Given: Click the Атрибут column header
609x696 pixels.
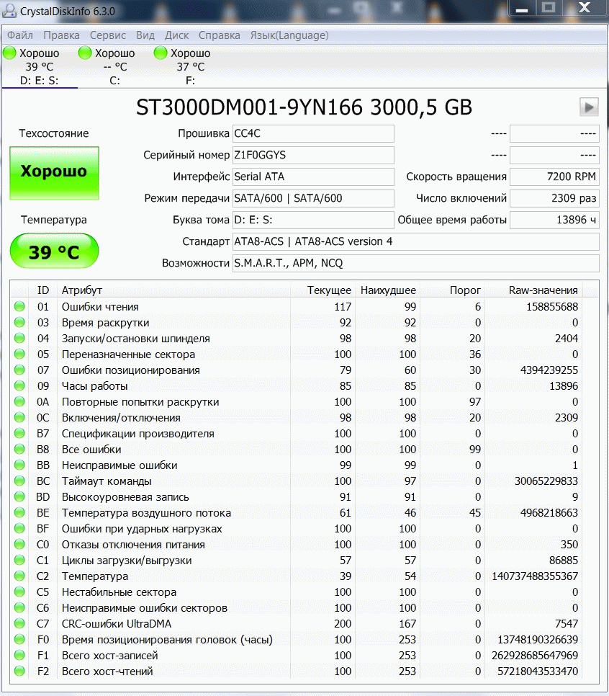Looking at the screenshot, I should coord(174,290).
